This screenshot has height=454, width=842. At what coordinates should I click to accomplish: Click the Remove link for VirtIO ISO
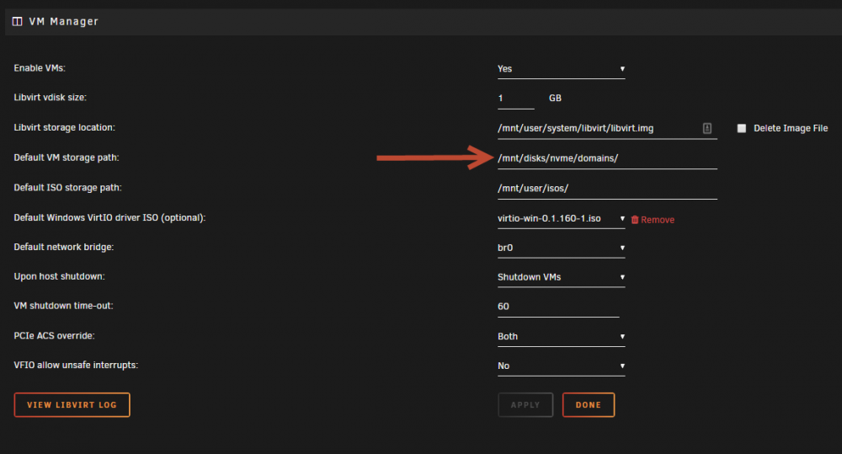tap(658, 220)
